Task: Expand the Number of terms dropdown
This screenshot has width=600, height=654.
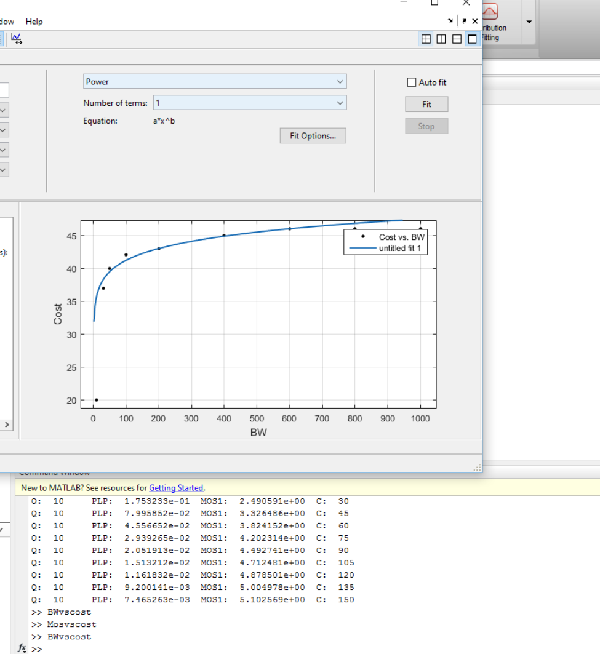Action: point(250,103)
